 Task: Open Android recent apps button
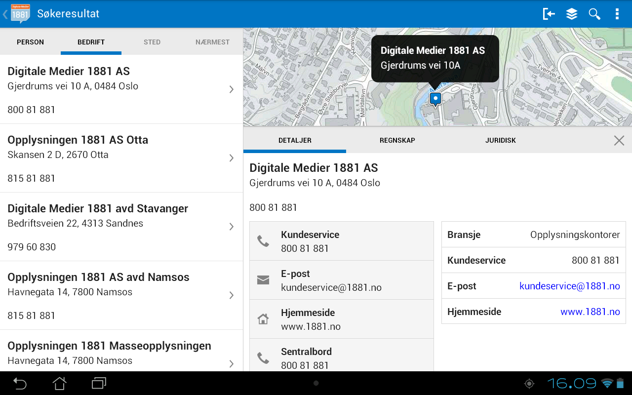coord(99,383)
